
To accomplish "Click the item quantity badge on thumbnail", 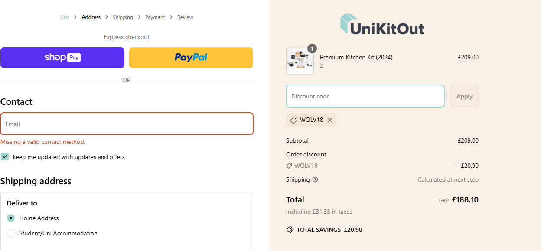I will click(312, 49).
